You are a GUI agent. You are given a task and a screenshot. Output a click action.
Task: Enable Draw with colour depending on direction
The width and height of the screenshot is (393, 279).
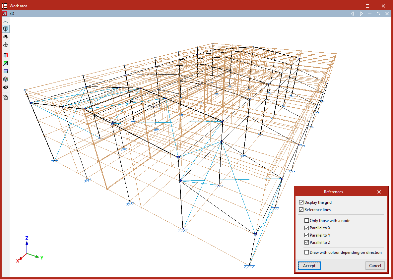(306, 252)
